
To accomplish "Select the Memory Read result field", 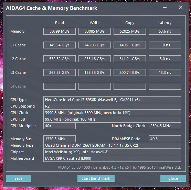I will pyautogui.click(x=60, y=31).
